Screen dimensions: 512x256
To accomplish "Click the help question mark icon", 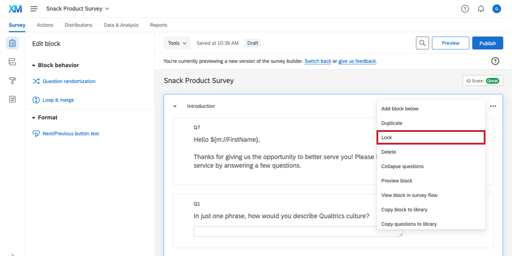I will pyautogui.click(x=465, y=9).
